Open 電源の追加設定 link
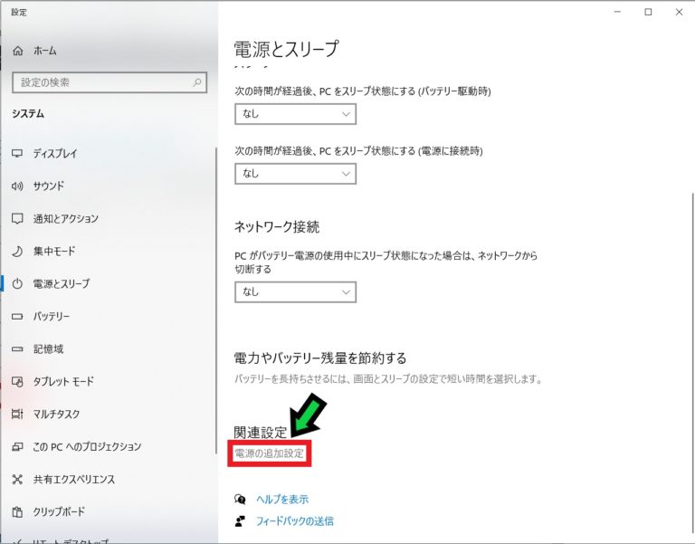Screen dimensions: 695x544 [x=270, y=453]
